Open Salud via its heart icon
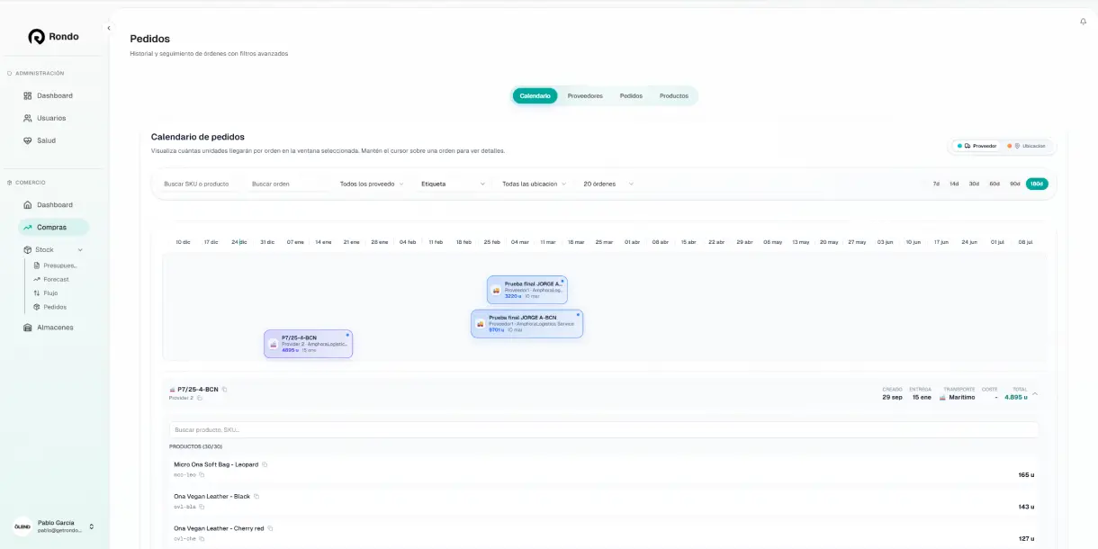The height and width of the screenshot is (549, 1098). [x=28, y=140]
